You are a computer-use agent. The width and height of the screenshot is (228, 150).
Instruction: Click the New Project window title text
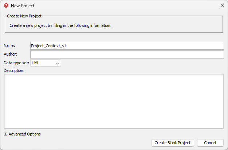coord(23,6)
